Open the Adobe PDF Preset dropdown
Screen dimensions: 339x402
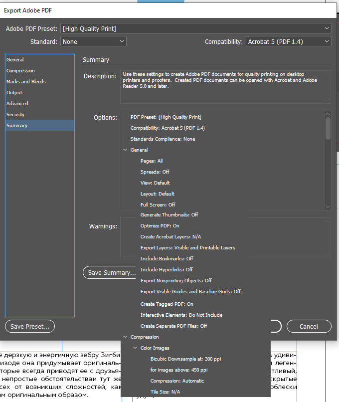pos(196,28)
